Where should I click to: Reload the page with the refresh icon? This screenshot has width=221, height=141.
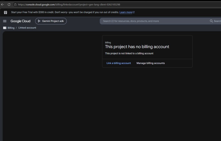pyautogui.click(x=9, y=4)
